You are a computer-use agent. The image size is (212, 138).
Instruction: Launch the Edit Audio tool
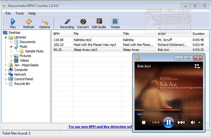99,23
